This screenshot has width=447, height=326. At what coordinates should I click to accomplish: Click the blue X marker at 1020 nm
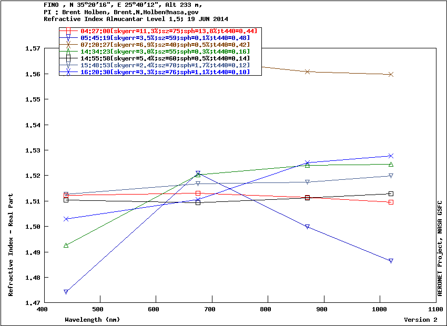391,156
